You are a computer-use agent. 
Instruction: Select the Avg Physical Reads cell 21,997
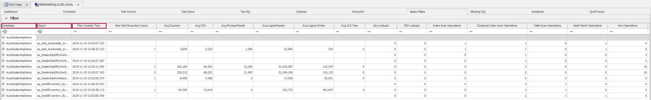tap(233, 72)
